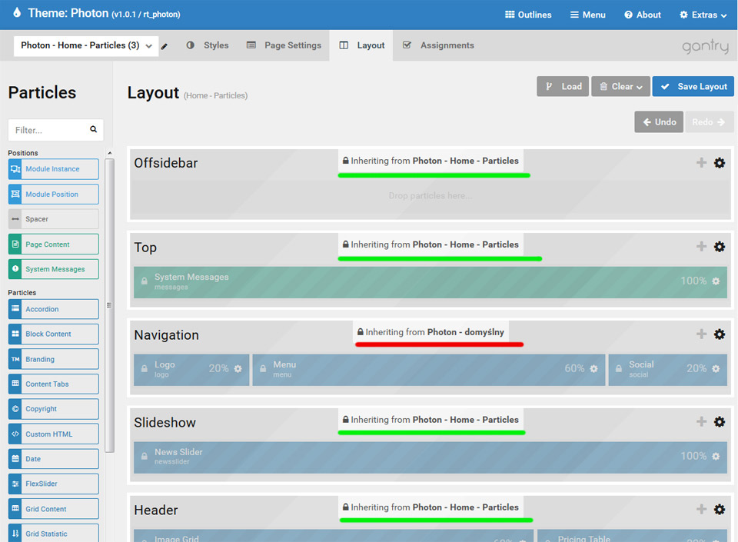Open Menu in the top bar
The height and width of the screenshot is (542, 738).
click(x=588, y=15)
